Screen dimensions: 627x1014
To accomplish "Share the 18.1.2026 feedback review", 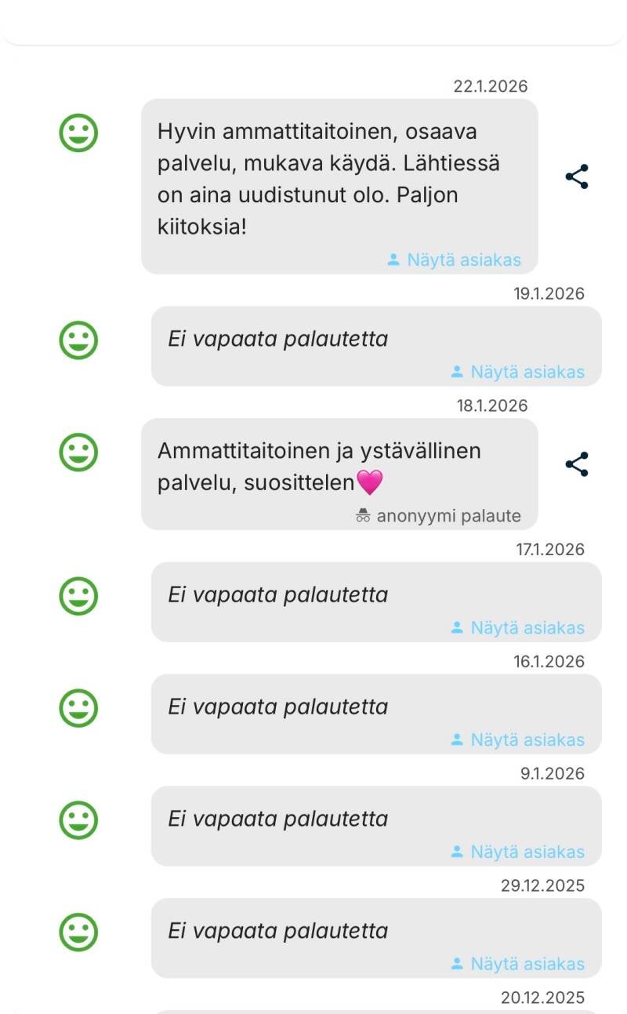I will pos(577,464).
